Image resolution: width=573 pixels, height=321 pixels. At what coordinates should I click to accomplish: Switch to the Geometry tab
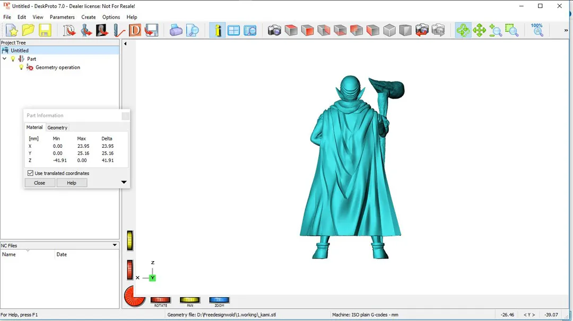click(x=57, y=128)
